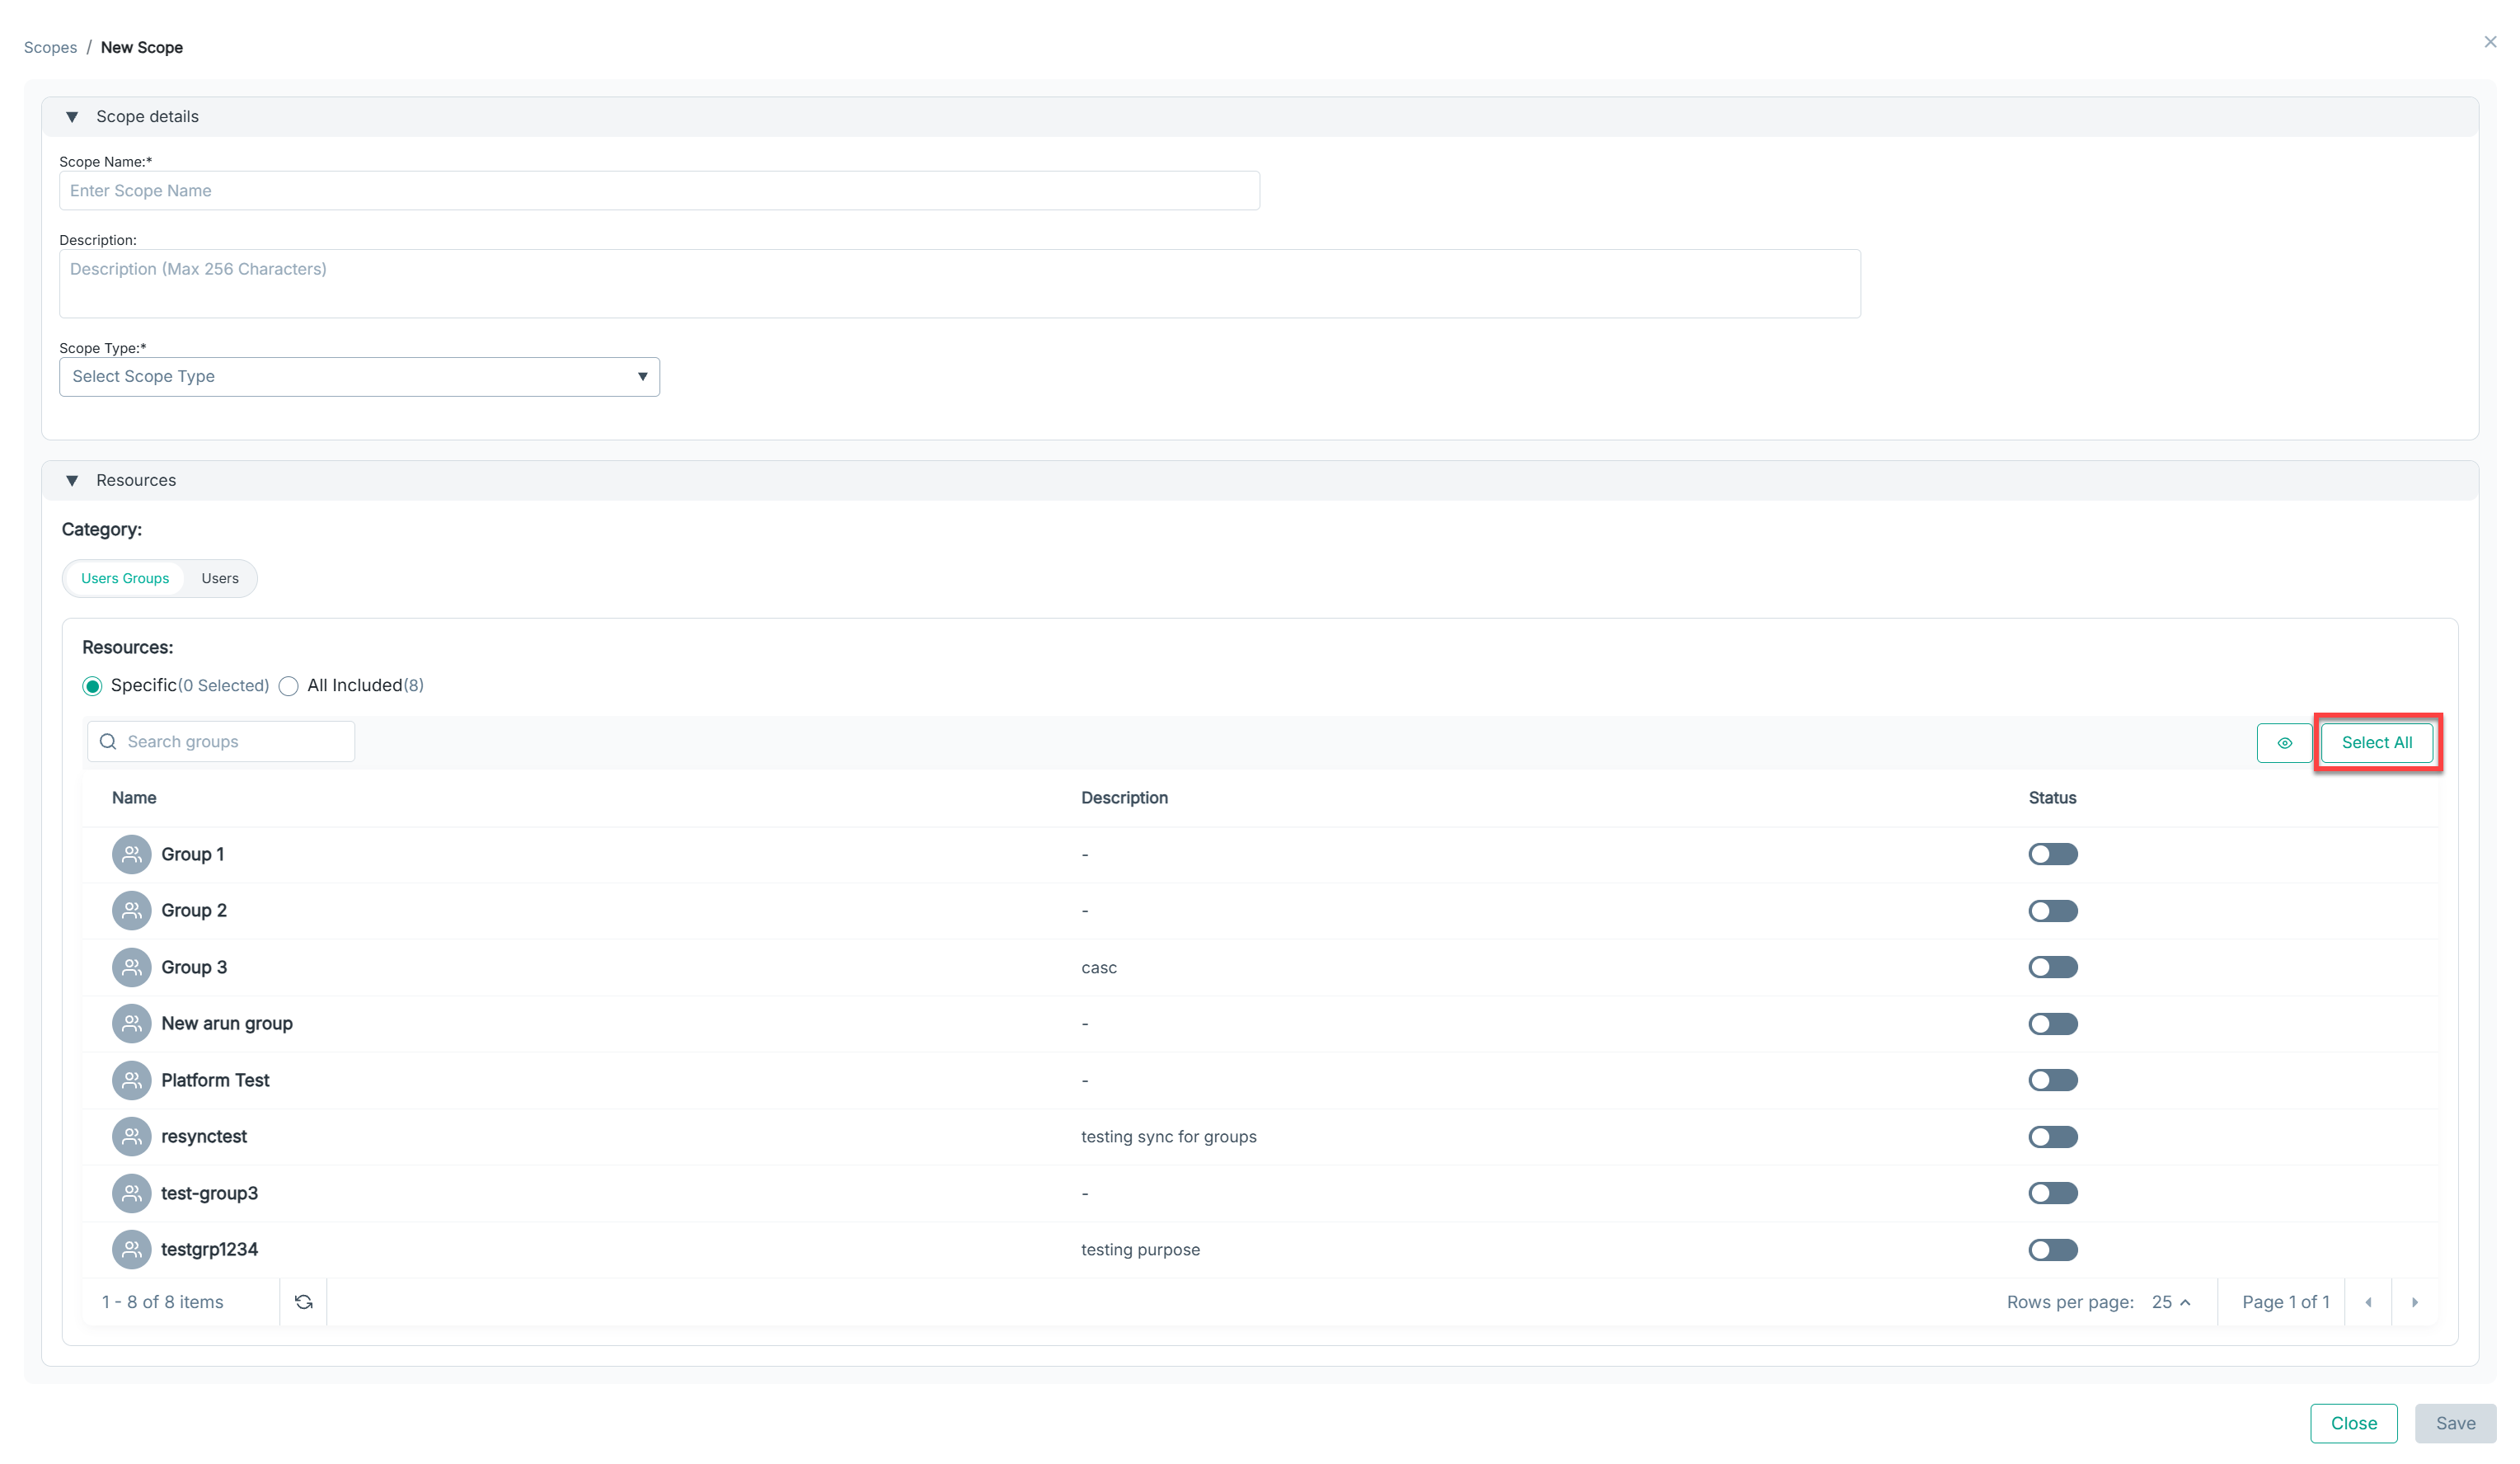Click into the Scope Name field
Screen dimensions: 2520x1464
[x=658, y=191]
